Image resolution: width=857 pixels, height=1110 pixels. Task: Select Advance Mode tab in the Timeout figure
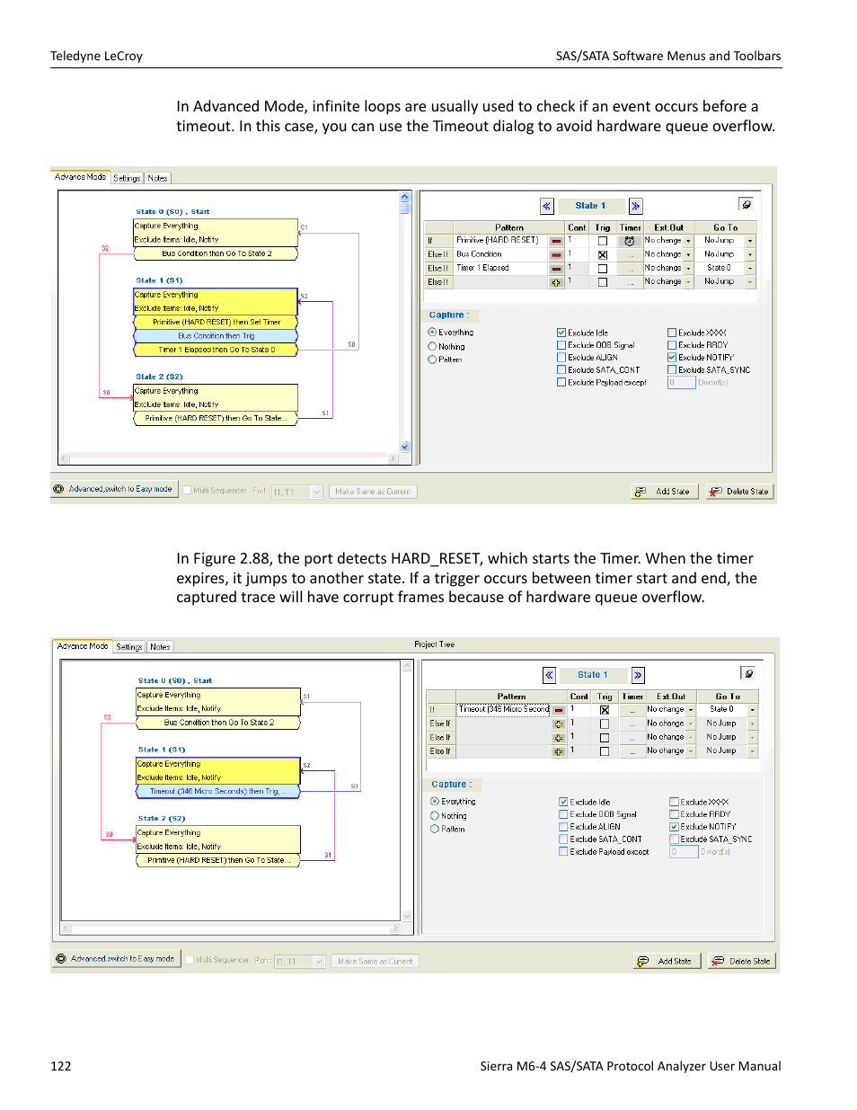coord(83,646)
